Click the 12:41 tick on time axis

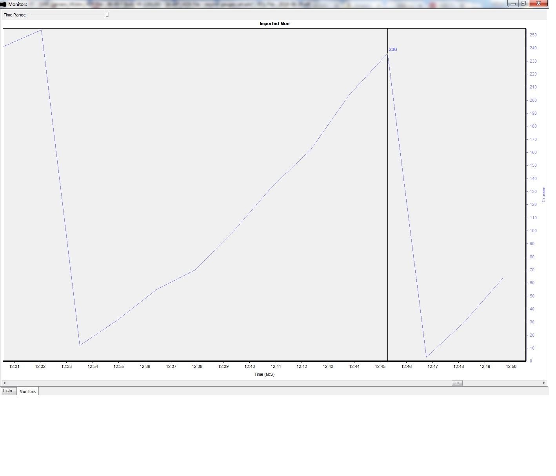[276, 366]
